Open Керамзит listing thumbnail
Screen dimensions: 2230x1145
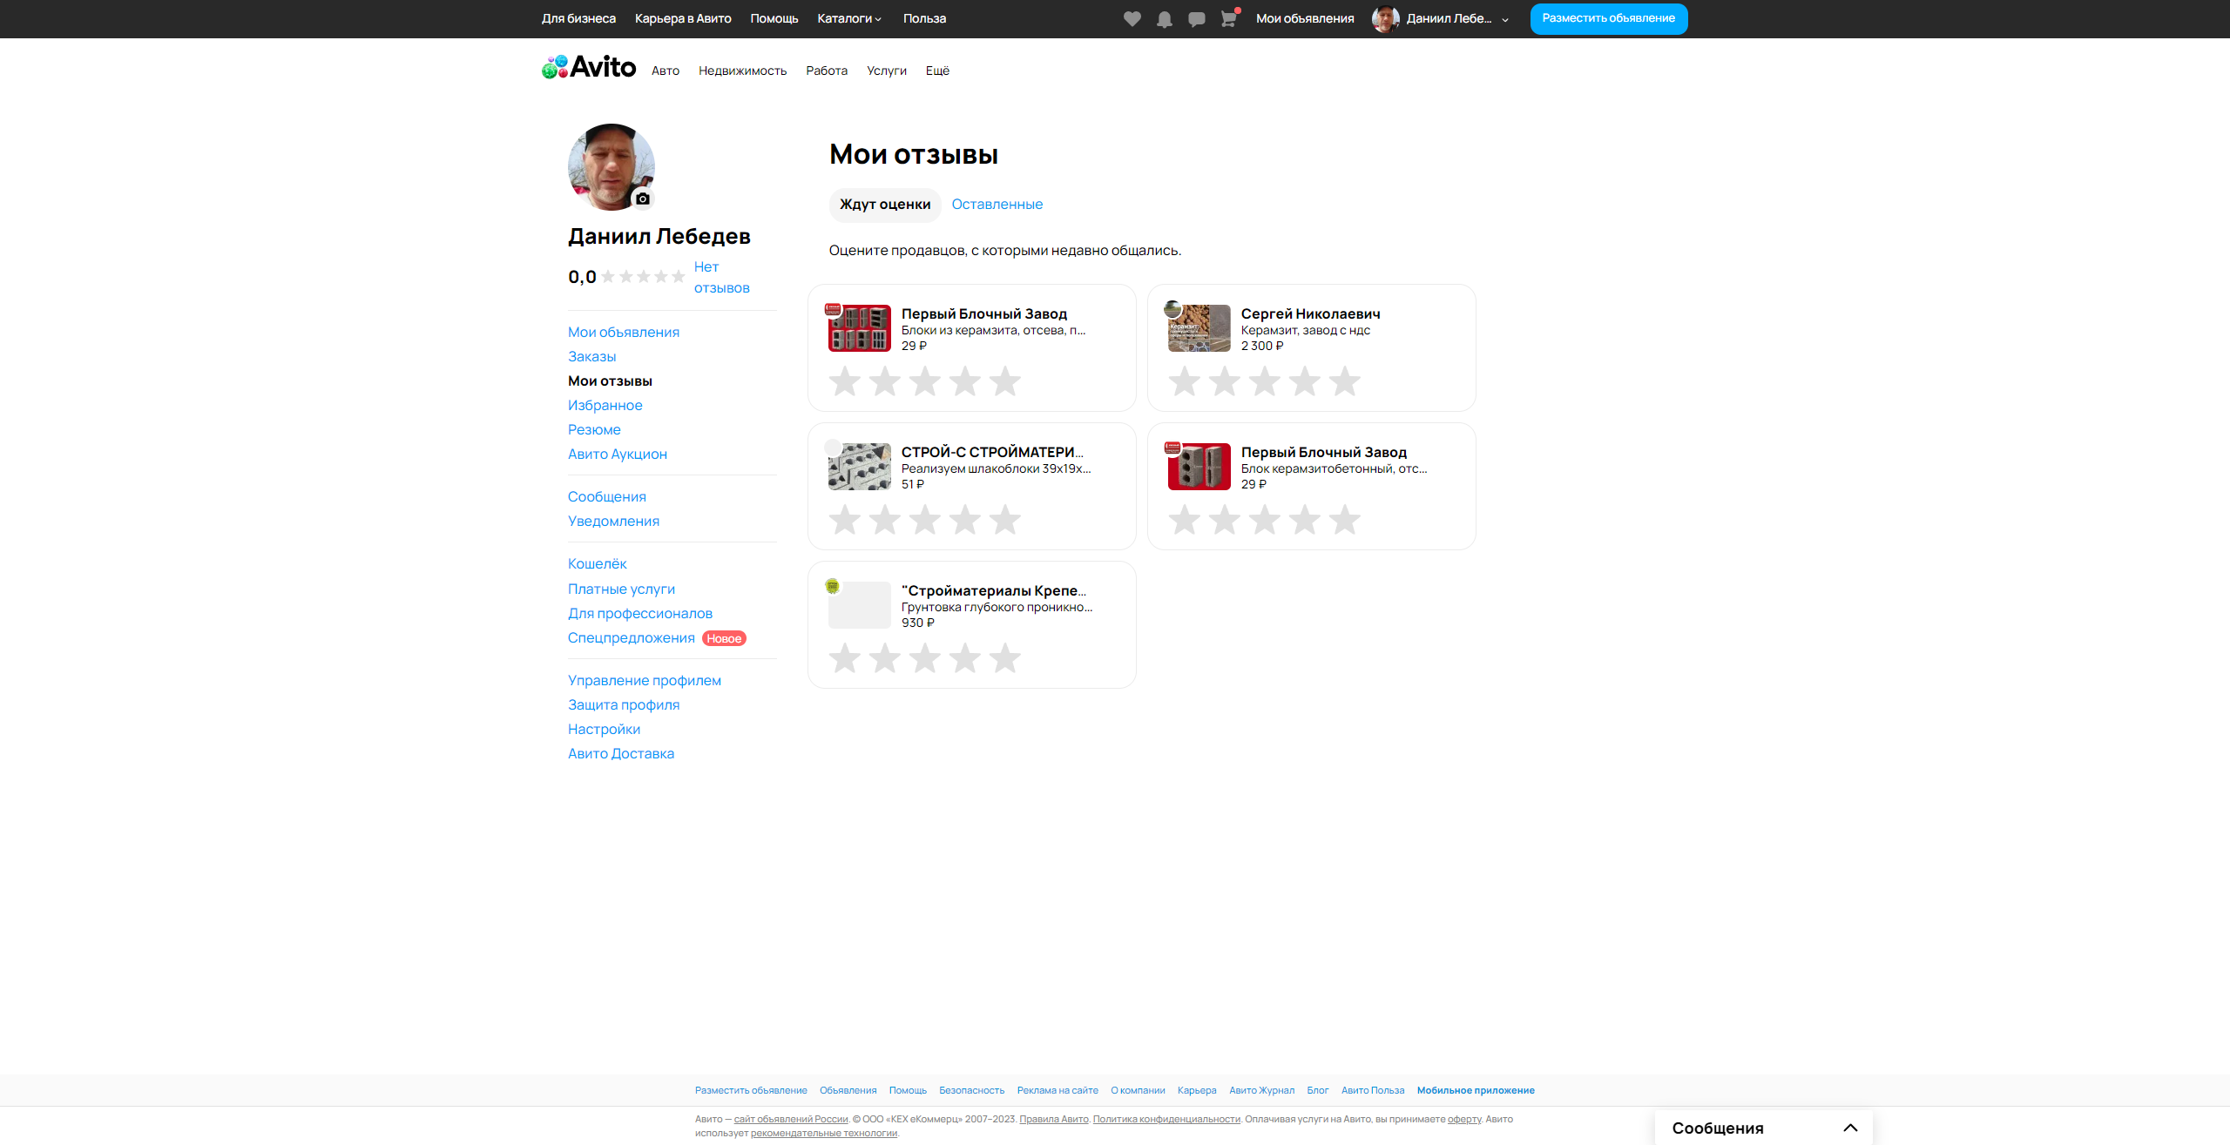1199,328
